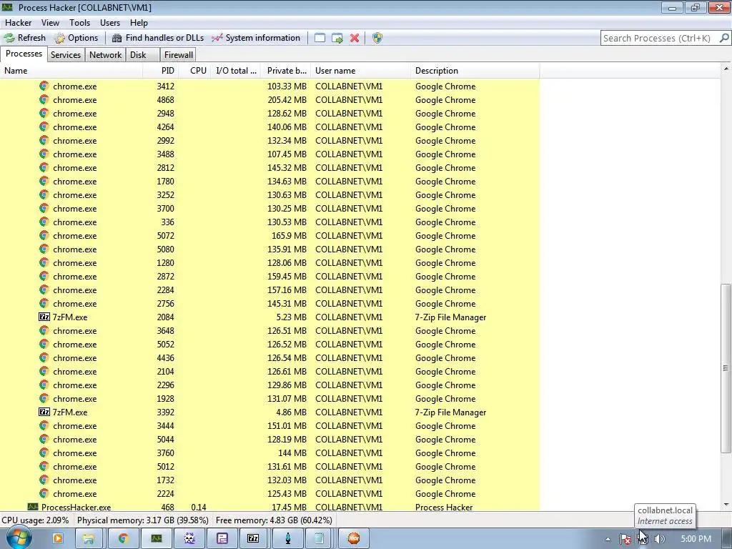
Task: Click the vertical scrollbar thumb
Action: pos(726,368)
